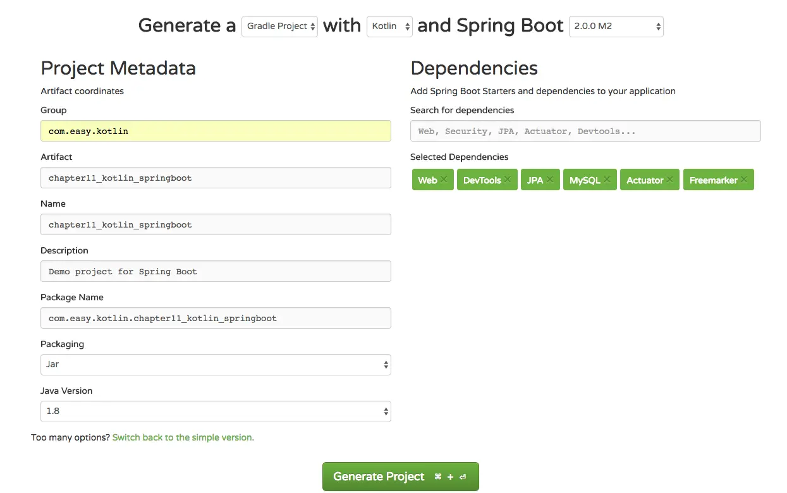Select the Description input field
The image size is (787, 493).
tap(216, 272)
